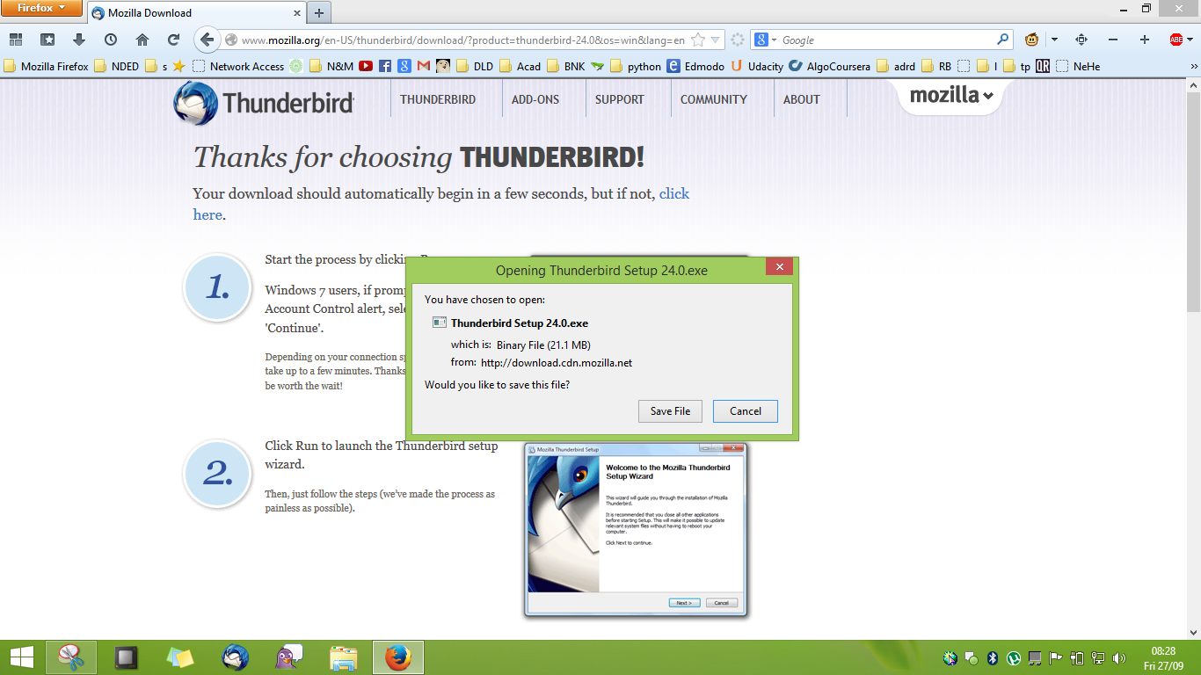The height and width of the screenshot is (675, 1201).
Task: Expand the Adblock dropdown arrow
Action: pos(1190,40)
